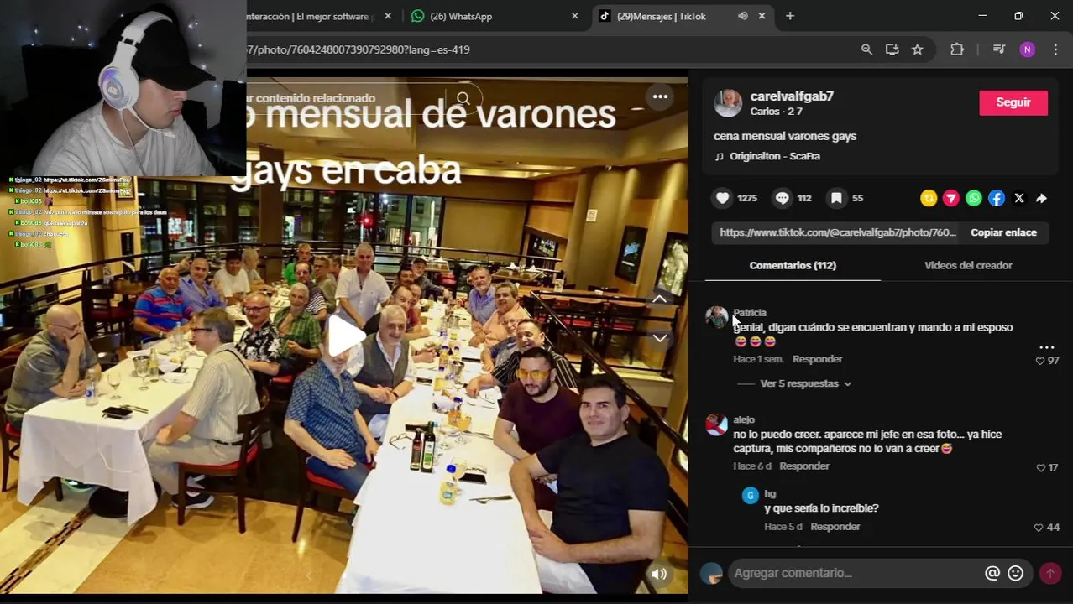Open Patricia's profile avatar
1073x604 pixels.
tap(717, 316)
